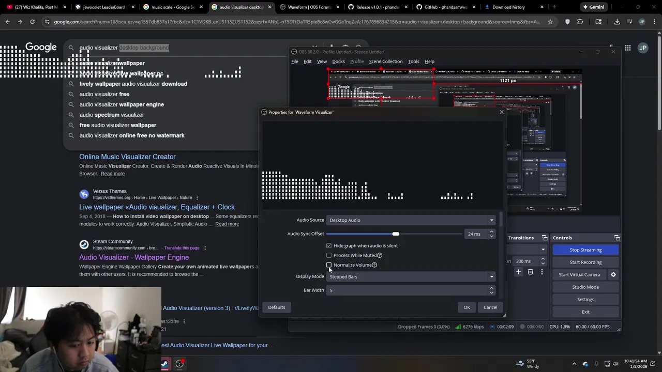Click the Chrome address bar URL
Viewport: 662px width, 372px height.
297,22
